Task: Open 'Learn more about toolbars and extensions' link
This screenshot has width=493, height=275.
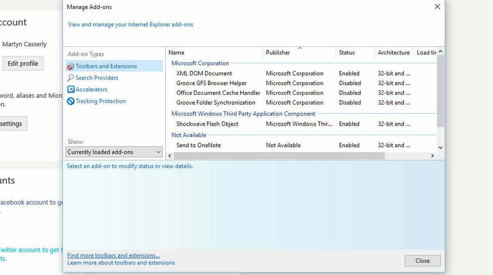Action: [x=121, y=263]
